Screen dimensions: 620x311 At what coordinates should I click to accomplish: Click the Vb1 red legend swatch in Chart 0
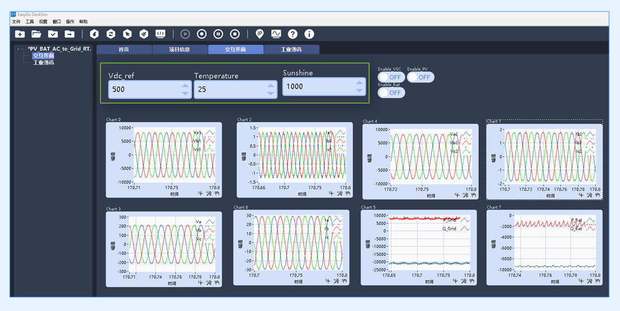[210, 141]
